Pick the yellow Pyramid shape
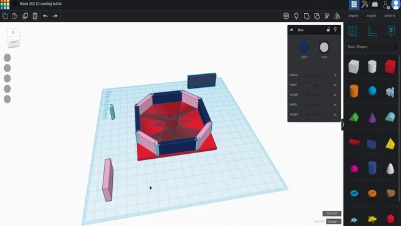 click(x=390, y=144)
